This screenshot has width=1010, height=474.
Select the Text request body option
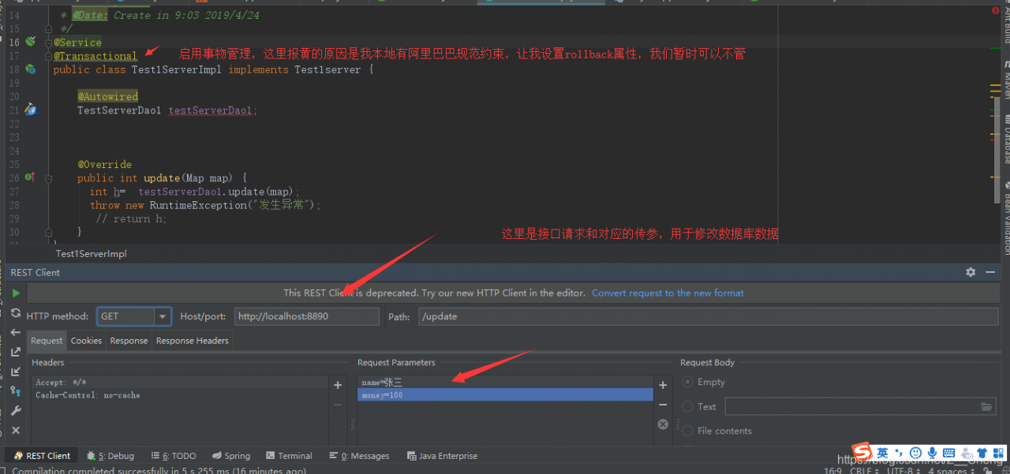click(x=699, y=407)
